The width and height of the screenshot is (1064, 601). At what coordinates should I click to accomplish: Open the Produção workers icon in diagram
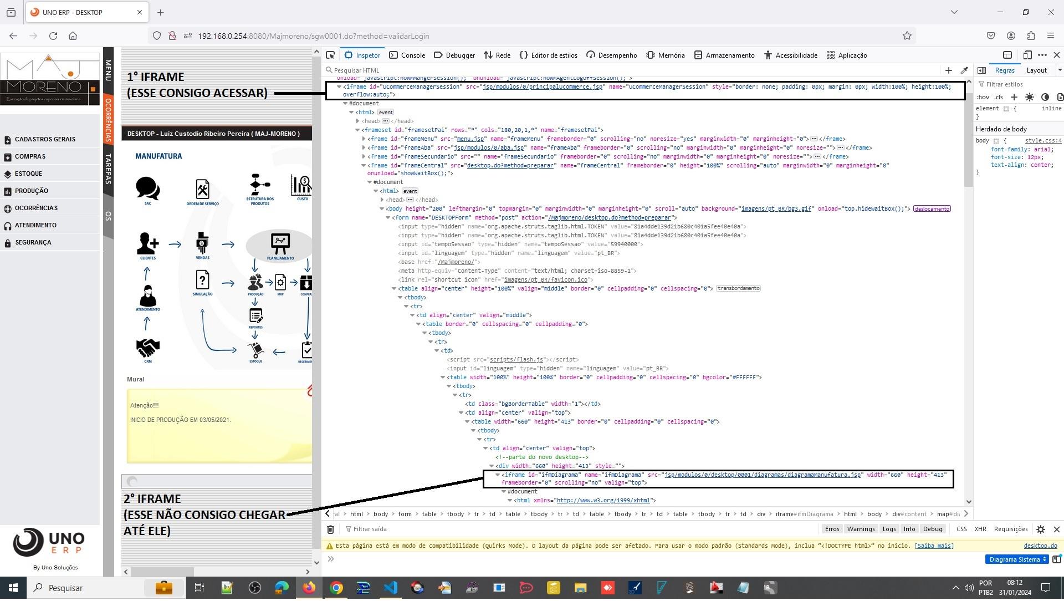coord(255,282)
